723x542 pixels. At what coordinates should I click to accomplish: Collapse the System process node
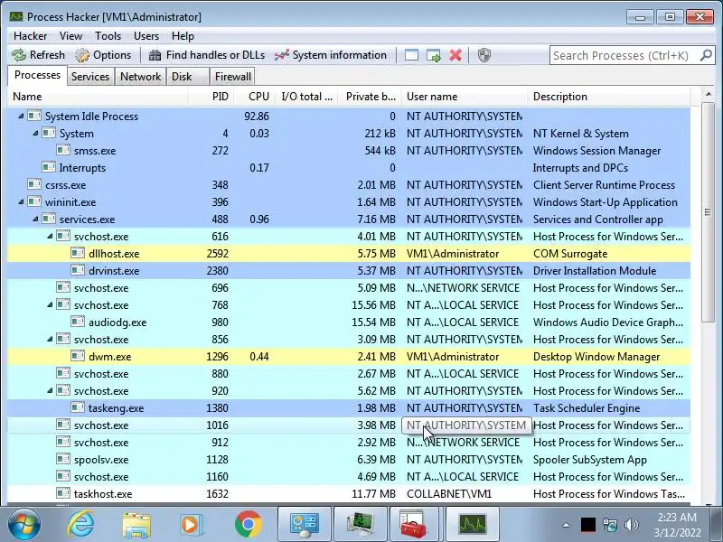(x=35, y=134)
